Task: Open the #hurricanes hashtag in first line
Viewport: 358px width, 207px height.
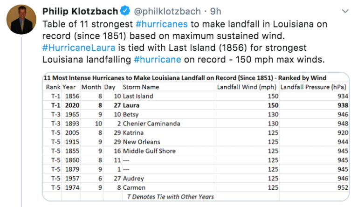Action: (x=162, y=24)
